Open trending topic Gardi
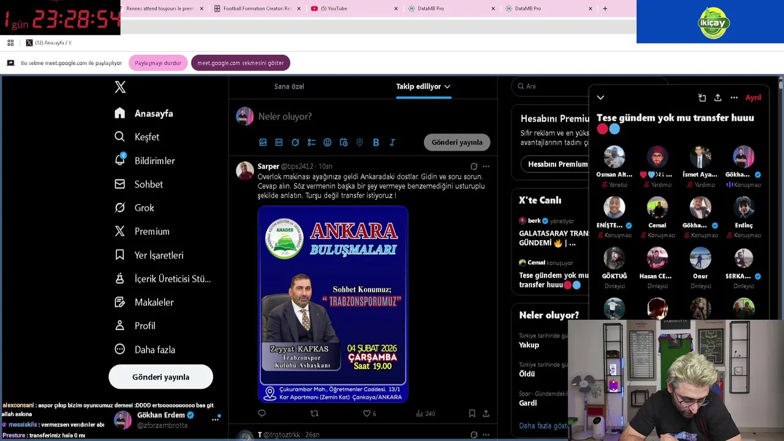 [x=528, y=403]
